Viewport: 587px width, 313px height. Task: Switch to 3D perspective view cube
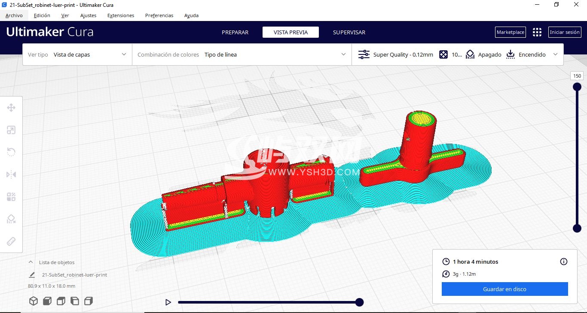coord(34,301)
